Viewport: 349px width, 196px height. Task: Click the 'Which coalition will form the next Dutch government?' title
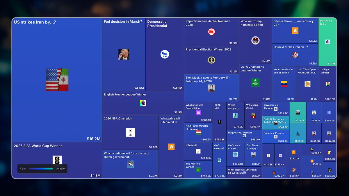(x=126, y=155)
